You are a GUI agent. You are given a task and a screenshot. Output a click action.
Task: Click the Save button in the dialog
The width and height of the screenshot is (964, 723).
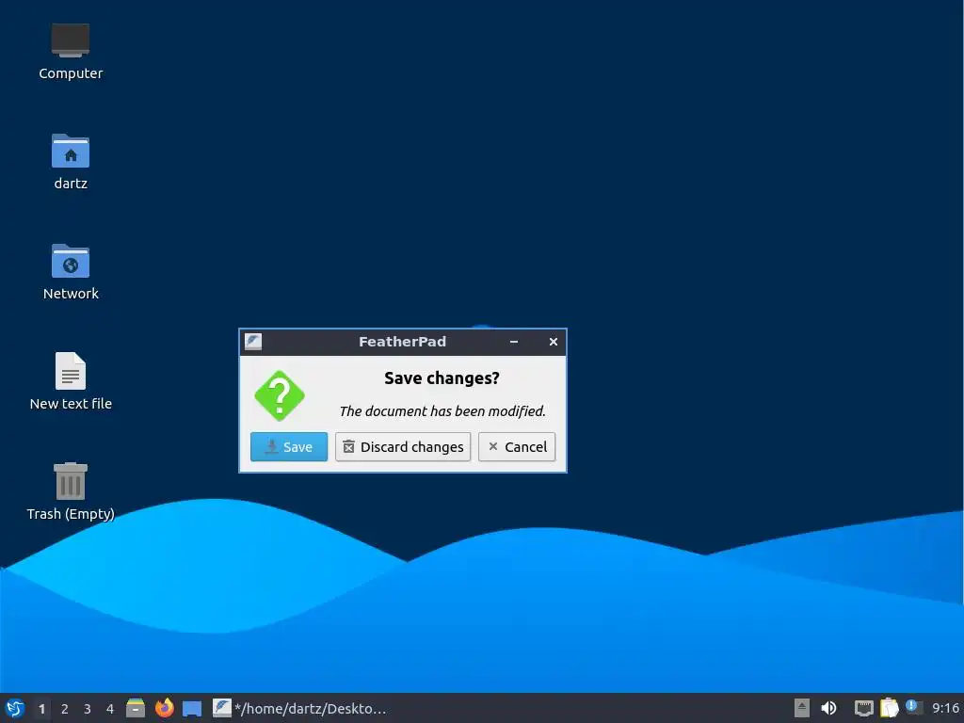(x=288, y=447)
